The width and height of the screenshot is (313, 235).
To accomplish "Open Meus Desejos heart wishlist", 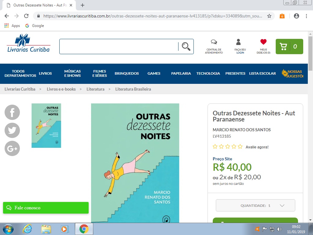I will click(263, 42).
